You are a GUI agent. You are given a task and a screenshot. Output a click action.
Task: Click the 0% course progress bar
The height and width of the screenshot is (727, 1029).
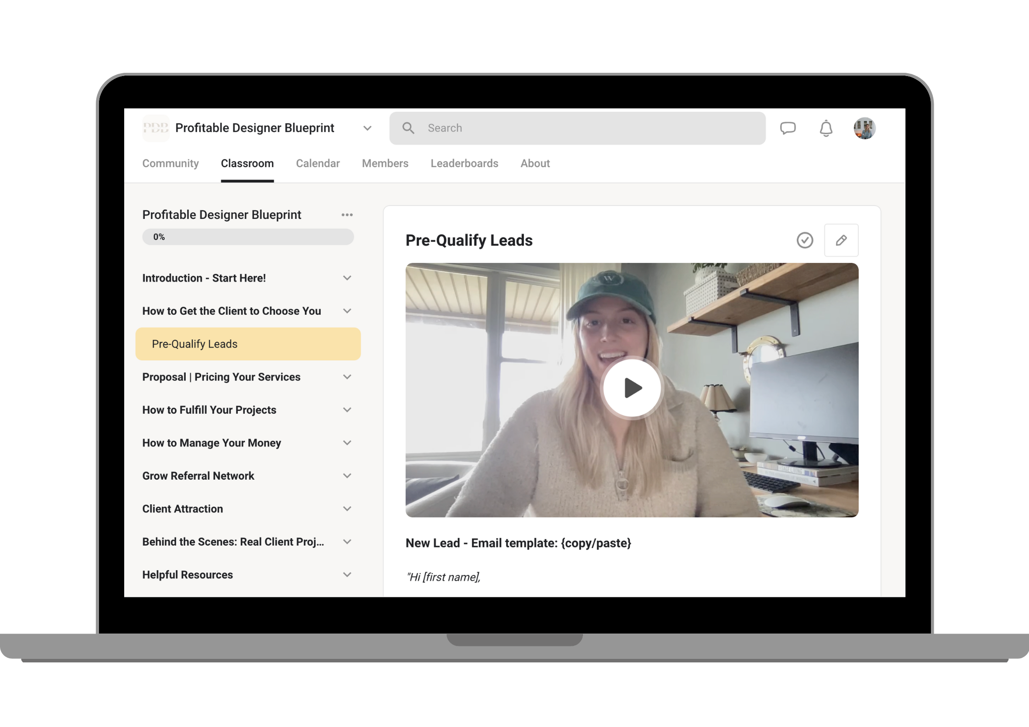coord(248,237)
